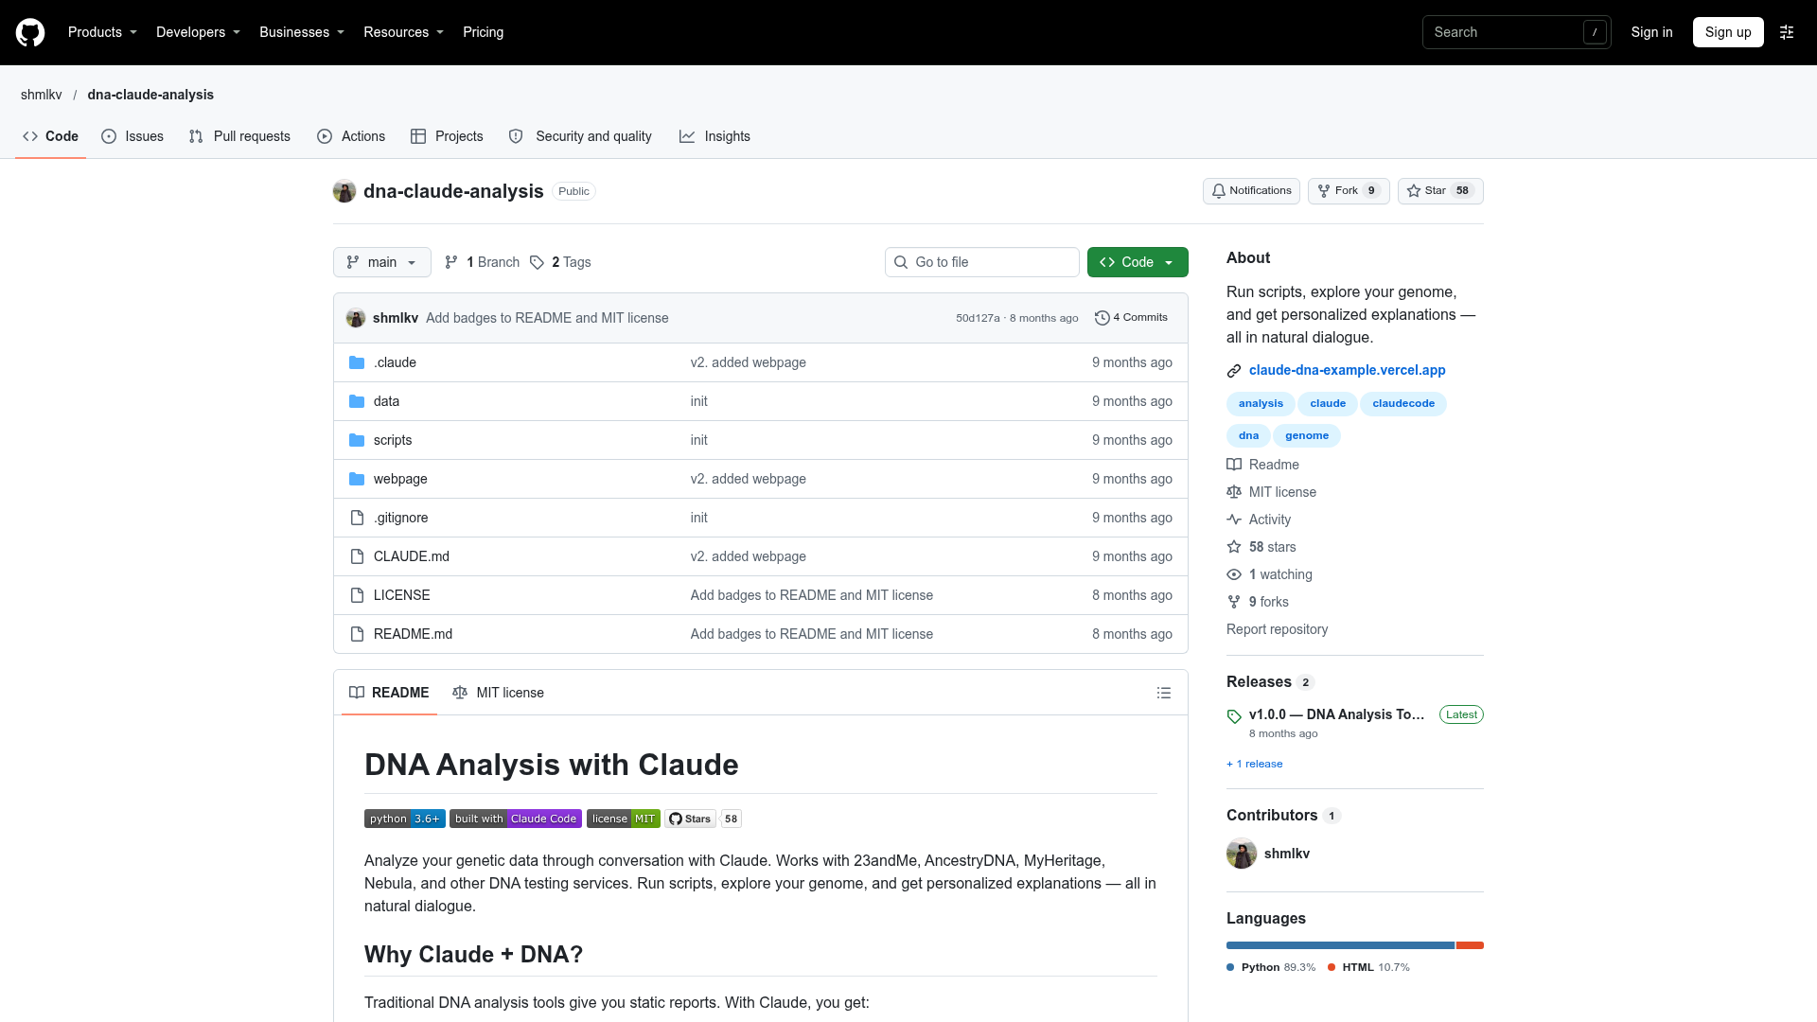1817x1022 pixels.
Task: Switch to the Pull requests tab
Action: point(239,136)
